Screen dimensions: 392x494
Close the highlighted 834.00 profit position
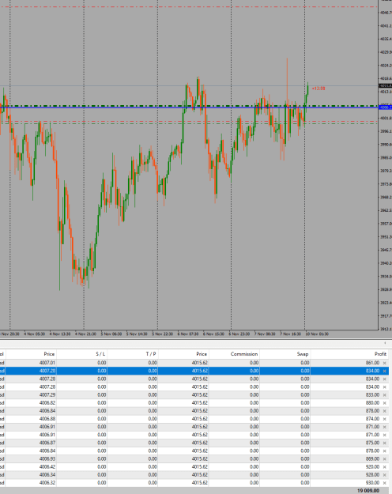click(384, 371)
